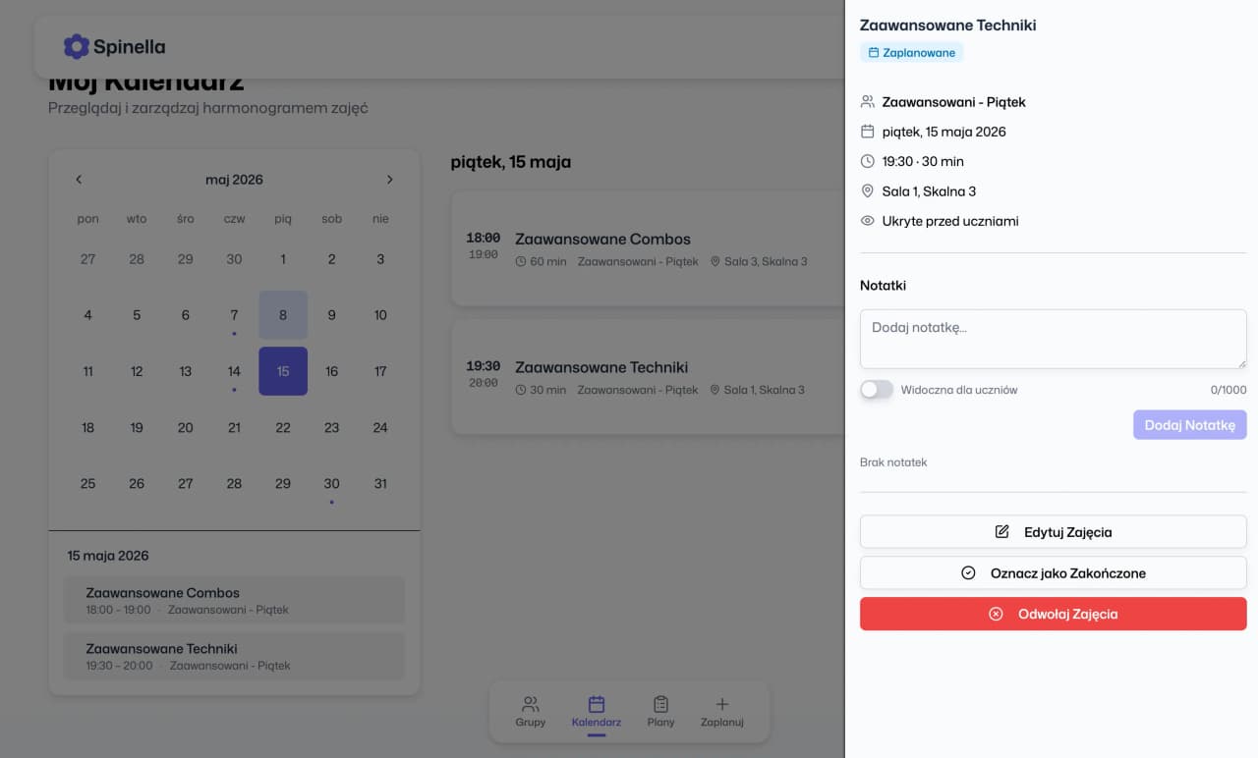The width and height of the screenshot is (1258, 758).
Task: Select day 27 in the last calendar row
Action: (185, 483)
